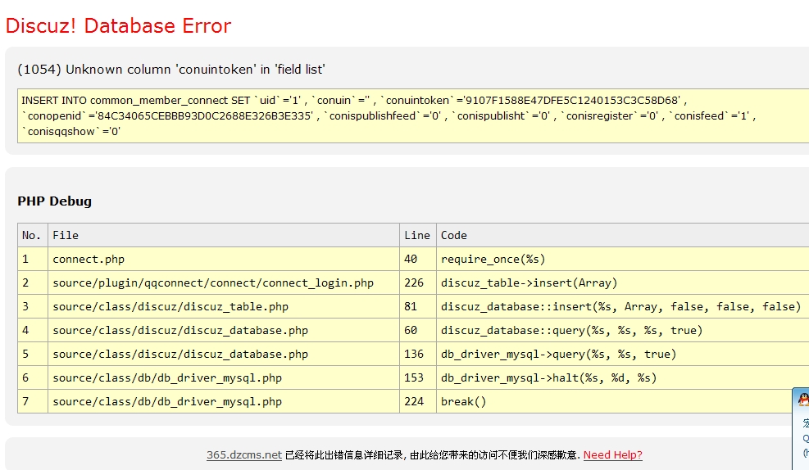Click the PHP Debug heading
The height and width of the screenshot is (470, 809).
point(54,201)
